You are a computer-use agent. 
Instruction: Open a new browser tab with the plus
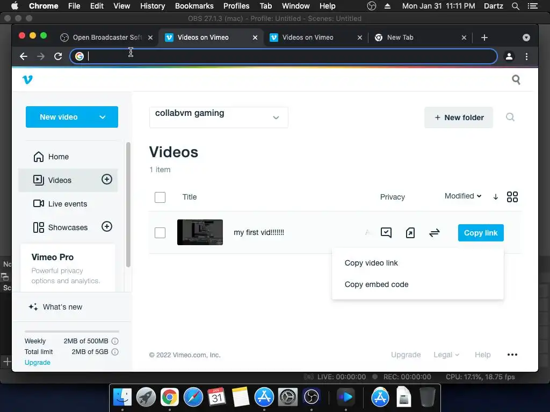(484, 38)
